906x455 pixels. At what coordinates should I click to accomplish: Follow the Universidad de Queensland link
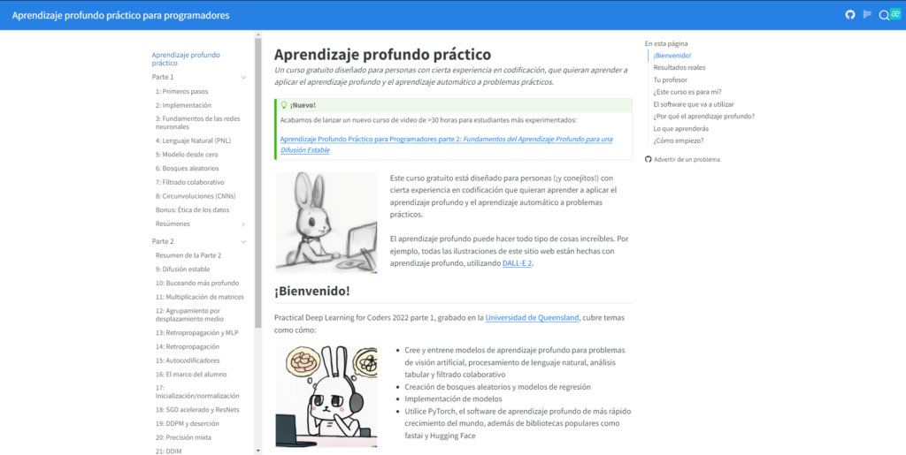point(532,318)
